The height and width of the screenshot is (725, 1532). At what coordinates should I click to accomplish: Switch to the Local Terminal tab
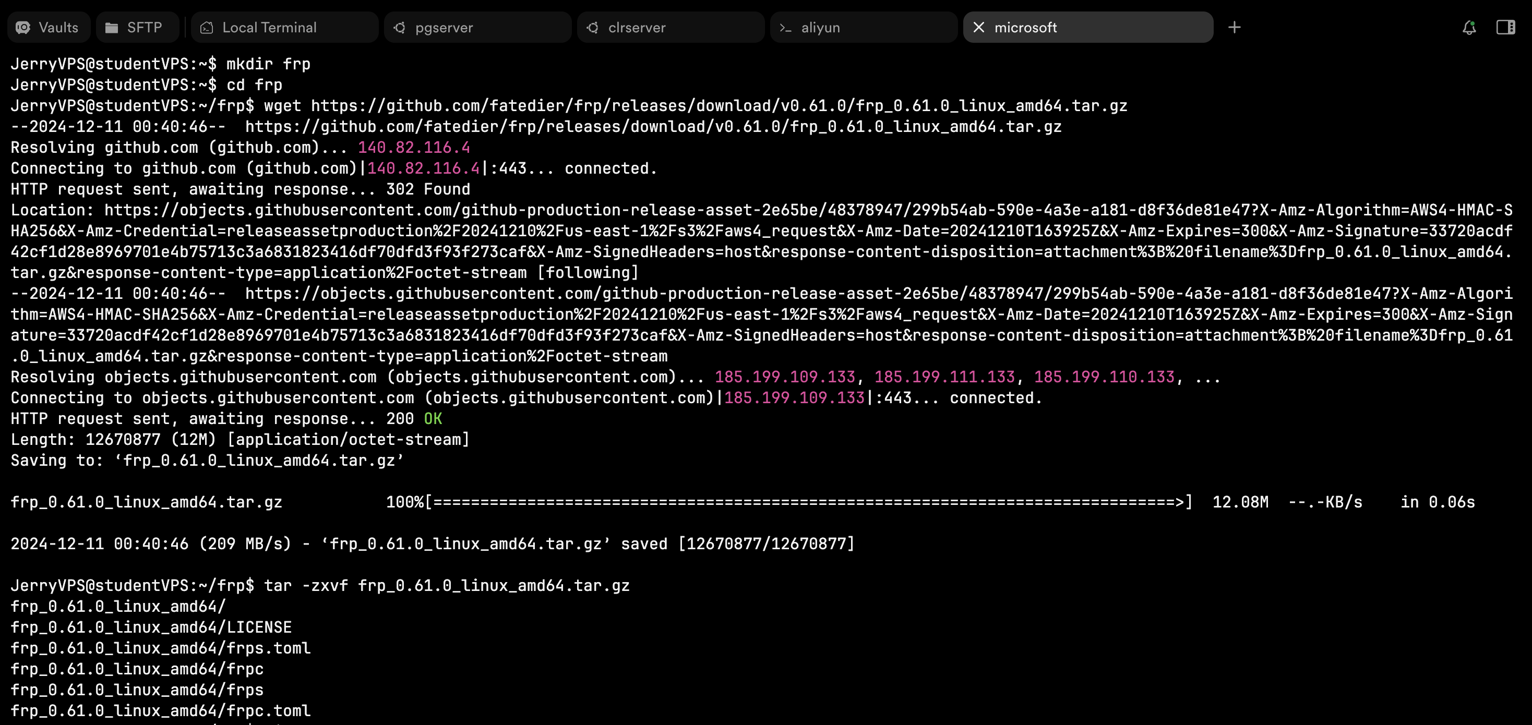284,27
